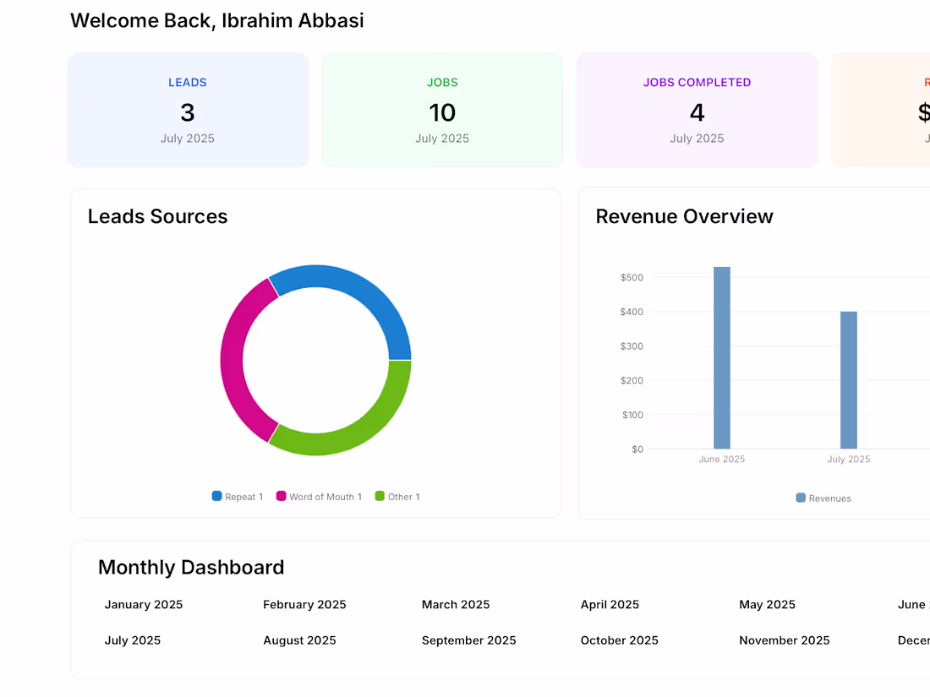
Task: Click the Revenues legend marker
Action: [x=800, y=498]
